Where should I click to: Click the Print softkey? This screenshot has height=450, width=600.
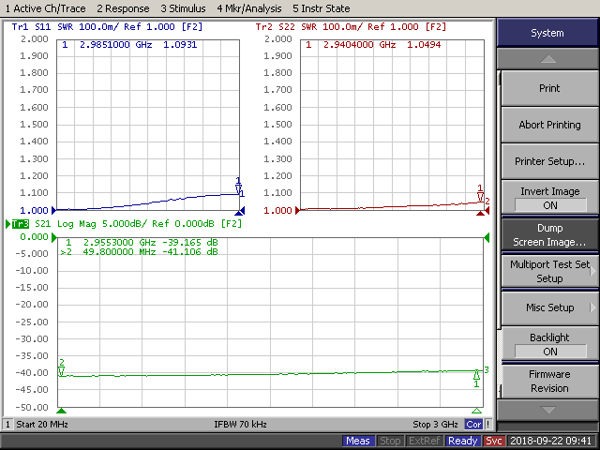click(x=549, y=88)
